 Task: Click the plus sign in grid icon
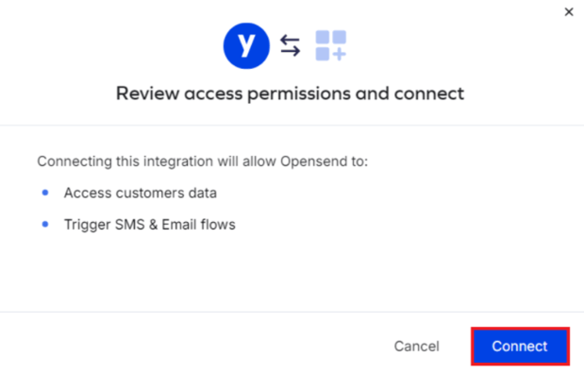tap(340, 55)
